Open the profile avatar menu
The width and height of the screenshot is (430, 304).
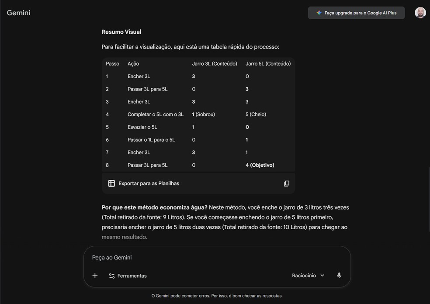(420, 13)
